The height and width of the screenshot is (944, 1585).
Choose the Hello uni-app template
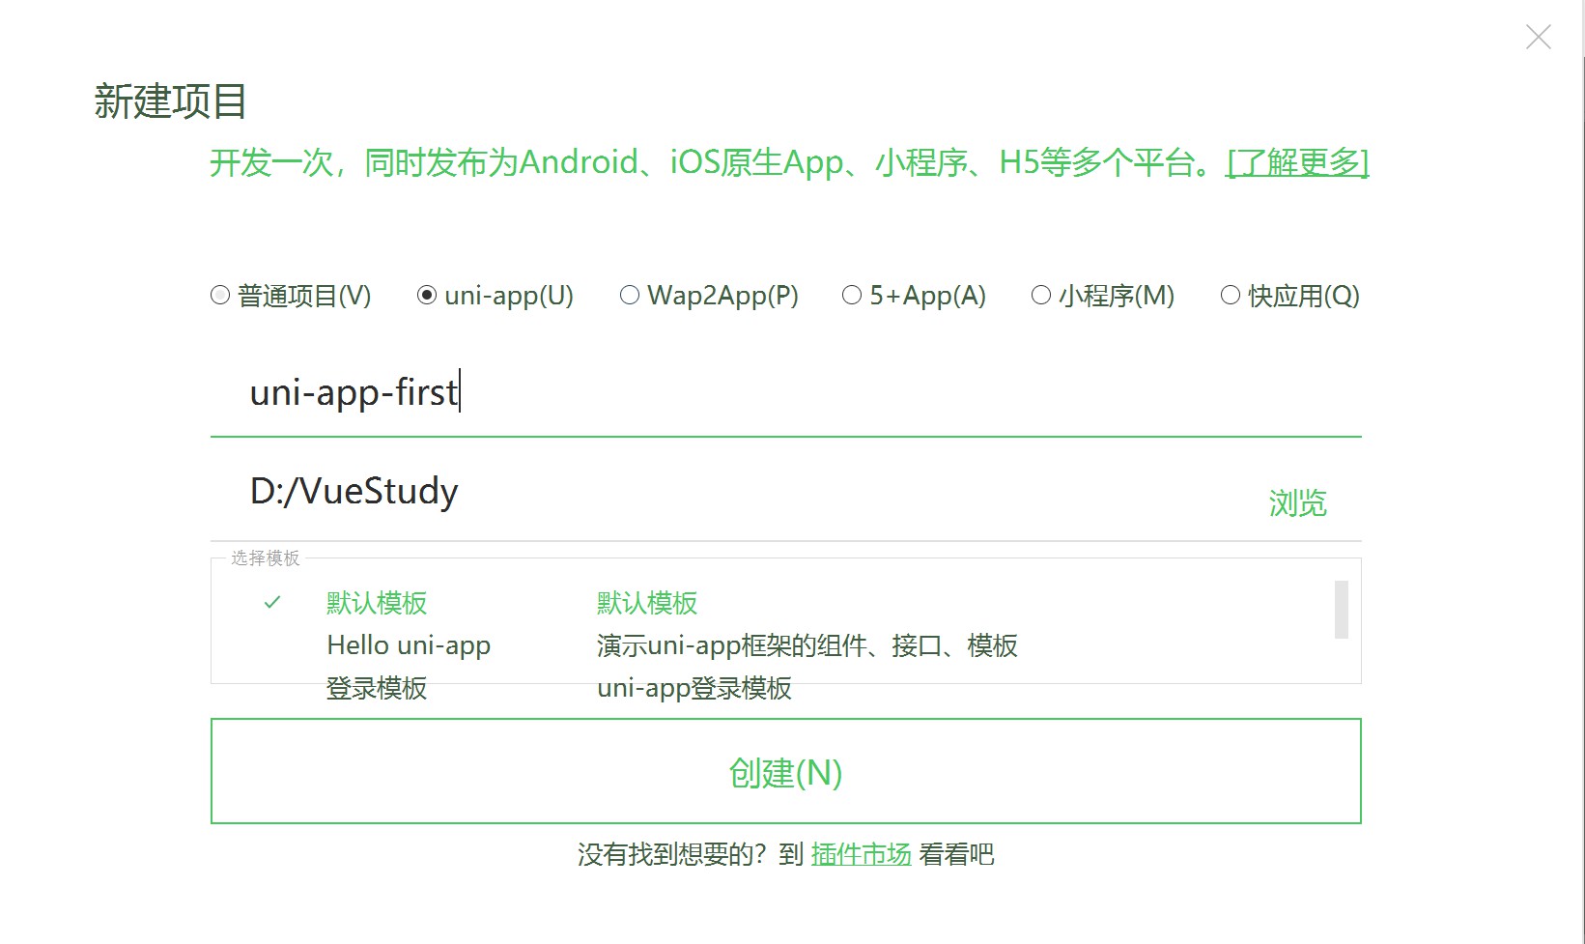(x=409, y=645)
